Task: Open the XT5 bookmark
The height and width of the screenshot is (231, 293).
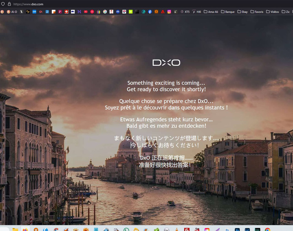Action: (x=185, y=12)
